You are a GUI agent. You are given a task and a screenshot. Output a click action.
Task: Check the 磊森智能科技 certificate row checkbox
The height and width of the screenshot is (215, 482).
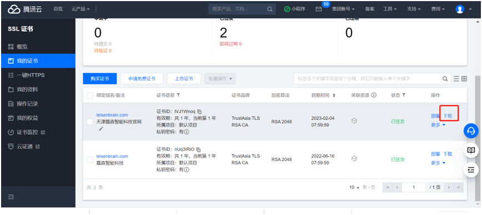coord(90,160)
